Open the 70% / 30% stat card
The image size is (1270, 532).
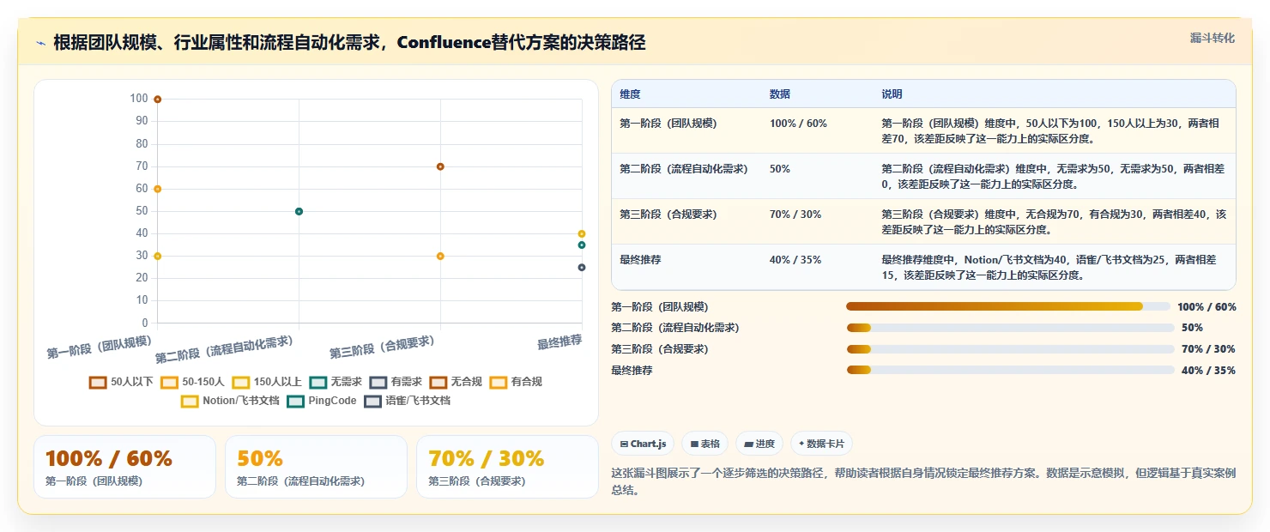pos(507,467)
